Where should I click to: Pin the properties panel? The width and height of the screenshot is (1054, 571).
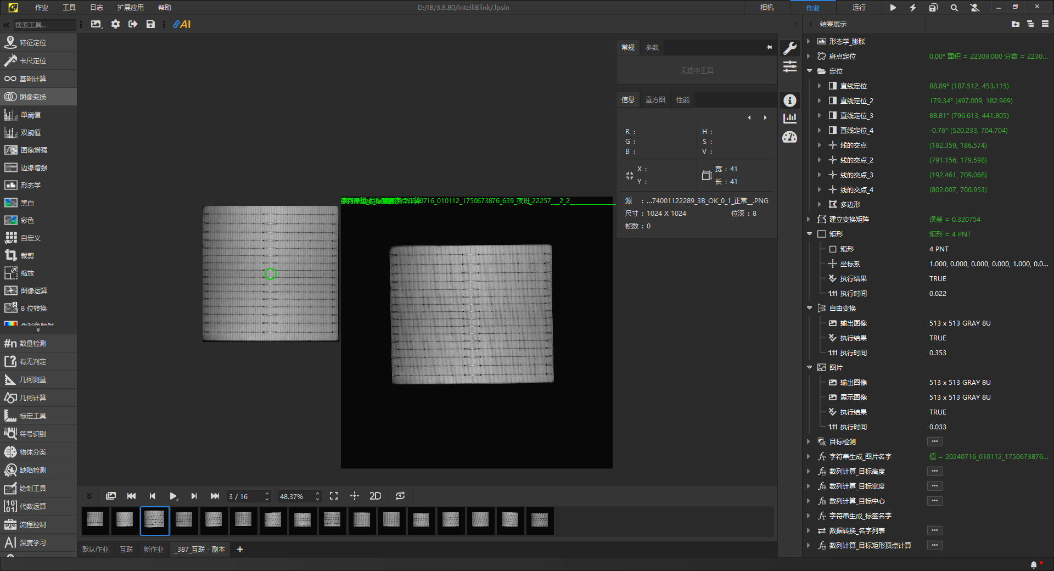[769, 48]
